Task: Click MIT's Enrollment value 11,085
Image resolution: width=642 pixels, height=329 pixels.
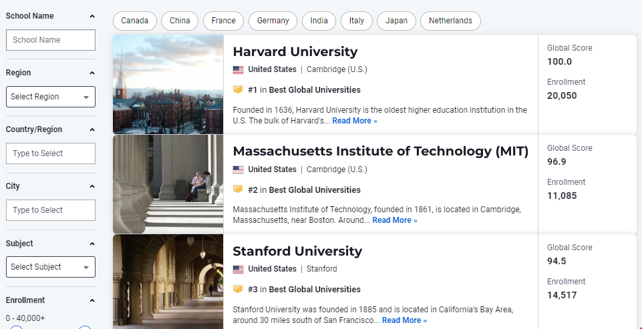Action: 562,196
